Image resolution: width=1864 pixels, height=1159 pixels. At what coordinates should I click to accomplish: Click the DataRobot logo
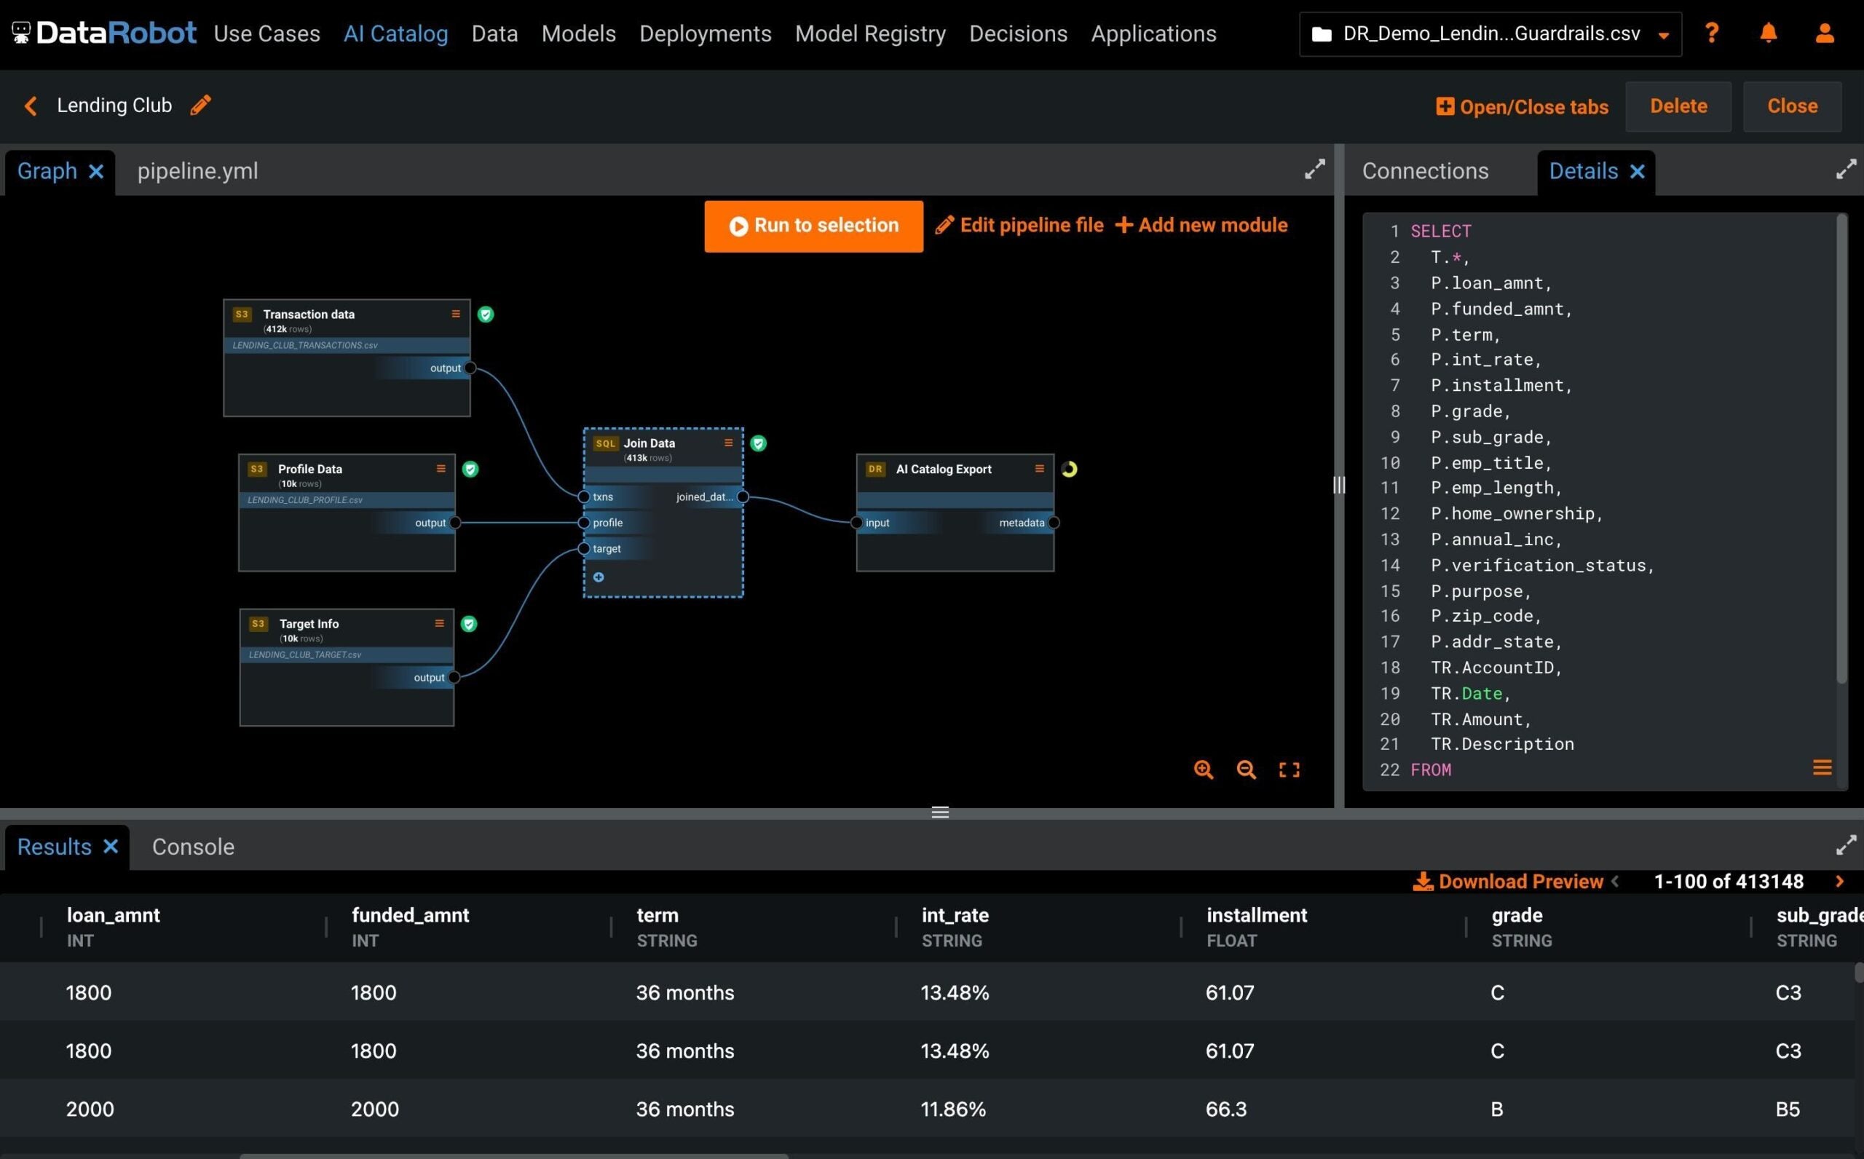coord(104,33)
